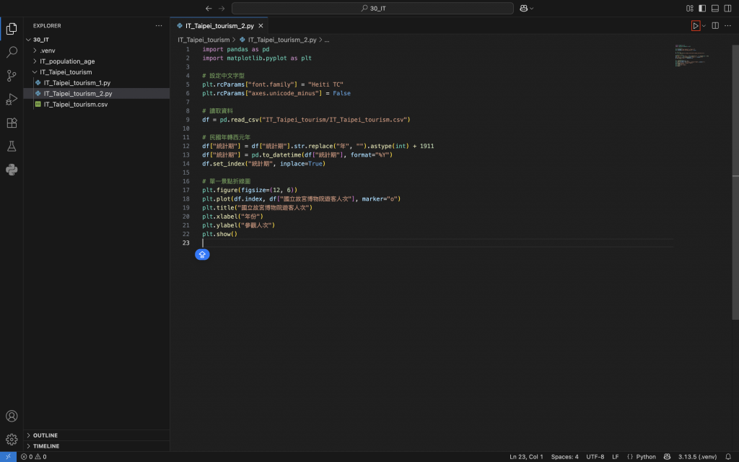Toggle the secondary side bar visibility

(x=727, y=8)
